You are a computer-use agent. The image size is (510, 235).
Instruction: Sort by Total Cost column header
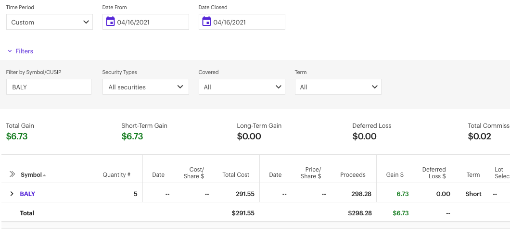click(x=236, y=175)
